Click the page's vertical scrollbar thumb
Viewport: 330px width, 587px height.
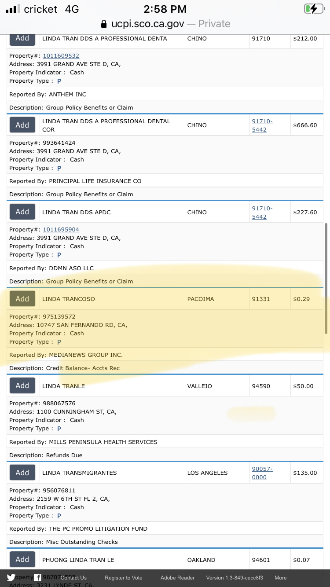326,278
